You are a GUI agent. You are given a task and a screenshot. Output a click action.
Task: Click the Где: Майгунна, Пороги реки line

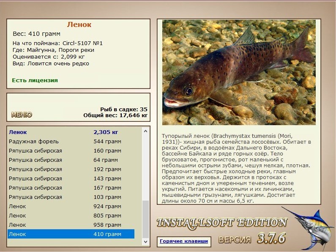click(x=53, y=50)
